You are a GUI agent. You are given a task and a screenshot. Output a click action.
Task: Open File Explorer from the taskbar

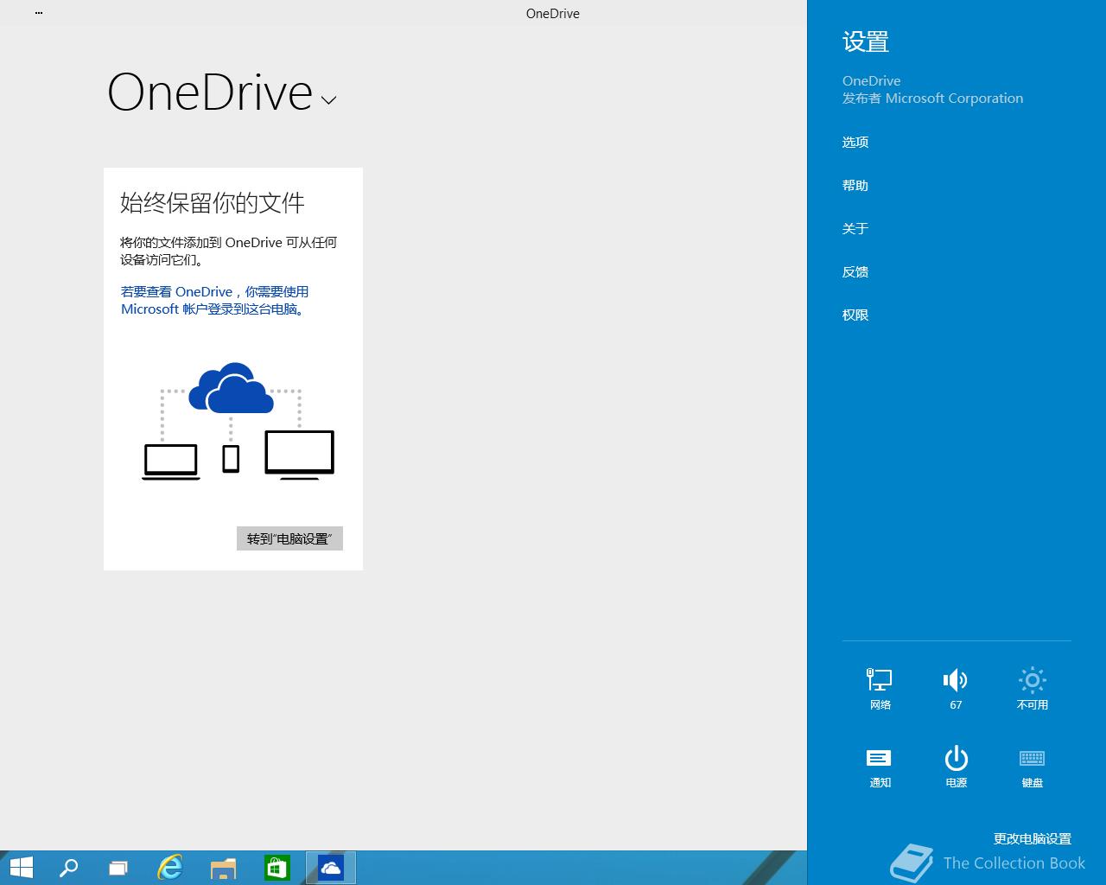(223, 868)
